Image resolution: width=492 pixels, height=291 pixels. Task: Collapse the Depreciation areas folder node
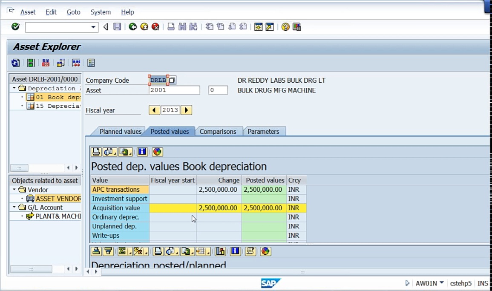coord(14,88)
